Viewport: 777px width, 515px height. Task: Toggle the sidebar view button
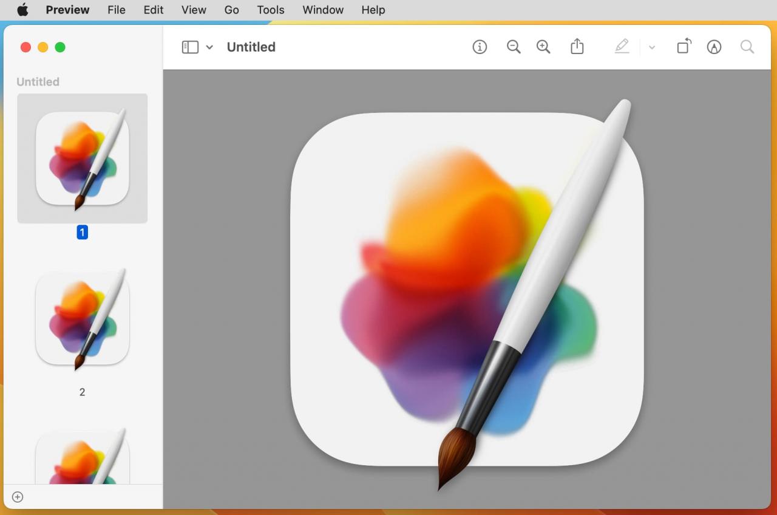tap(190, 47)
